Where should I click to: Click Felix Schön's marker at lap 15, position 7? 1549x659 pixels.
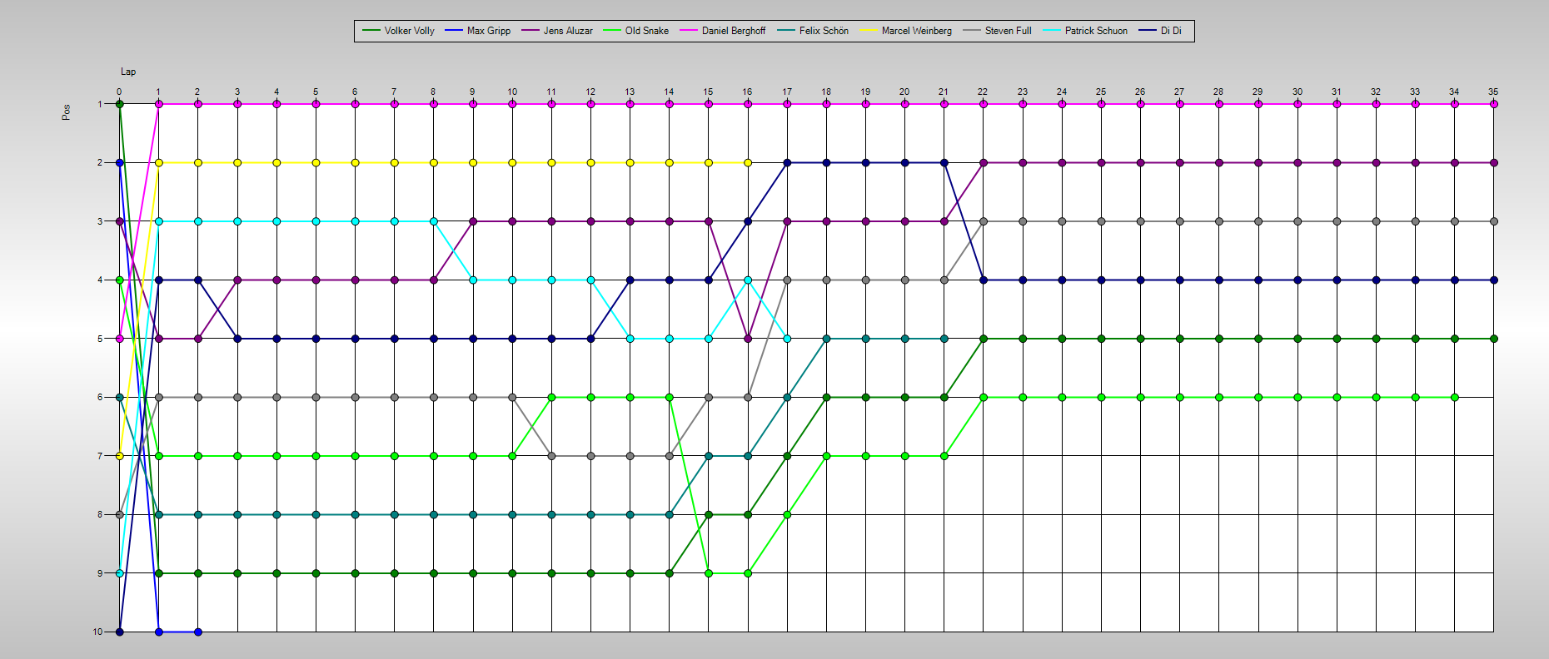(709, 456)
